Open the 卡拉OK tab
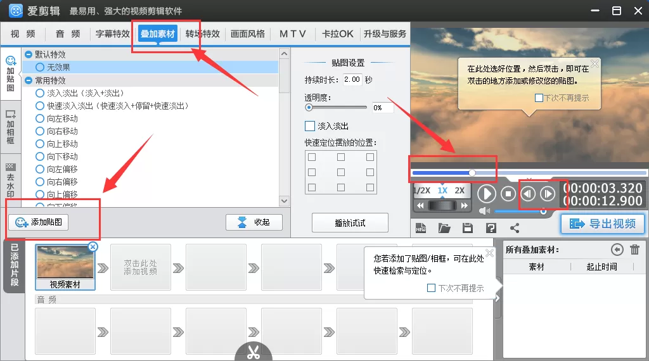 pyautogui.click(x=338, y=34)
